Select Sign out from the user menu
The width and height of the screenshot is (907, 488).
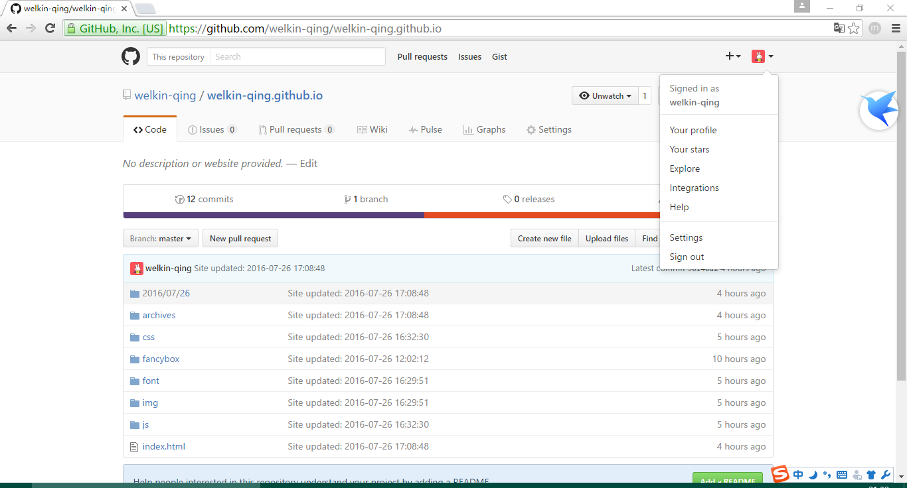[x=687, y=257]
